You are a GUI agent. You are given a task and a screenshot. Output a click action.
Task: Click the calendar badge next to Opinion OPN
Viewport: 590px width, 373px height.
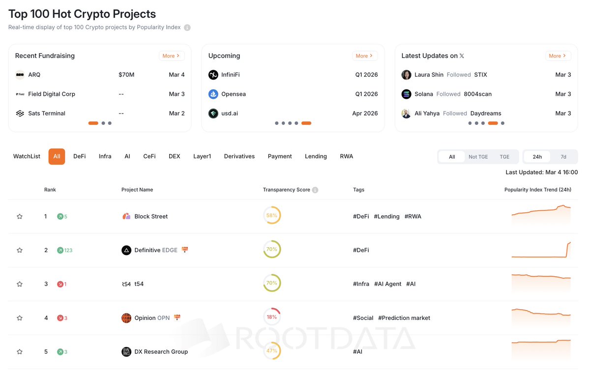click(x=177, y=317)
